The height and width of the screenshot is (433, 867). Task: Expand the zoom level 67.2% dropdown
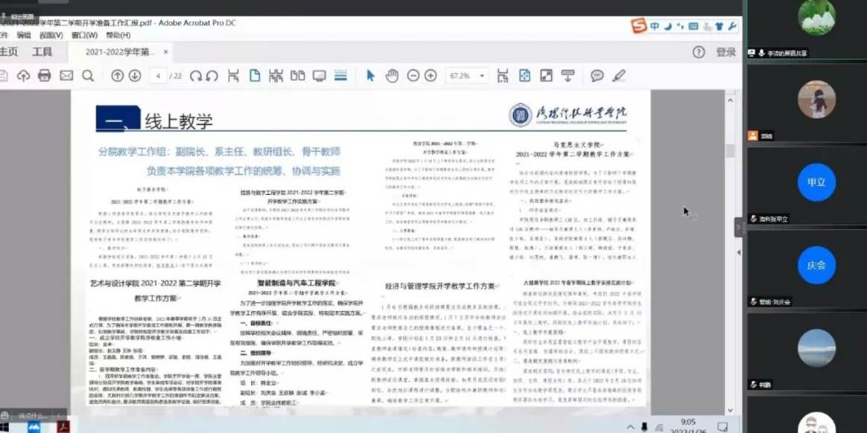(x=481, y=75)
